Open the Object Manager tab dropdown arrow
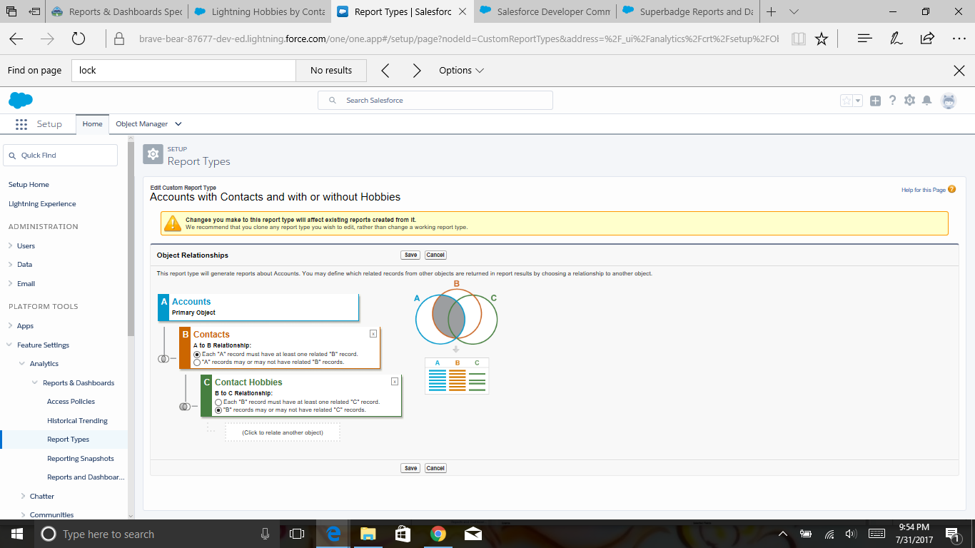This screenshot has width=975, height=548. (x=178, y=124)
